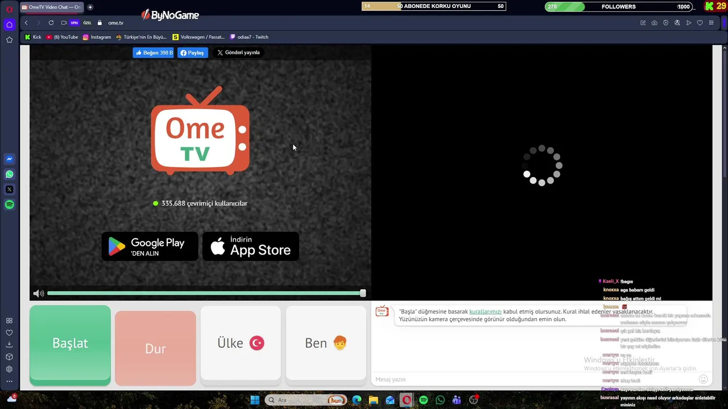Adjust the volume slider handle
Screen dimensions: 728x409
tap(363, 293)
